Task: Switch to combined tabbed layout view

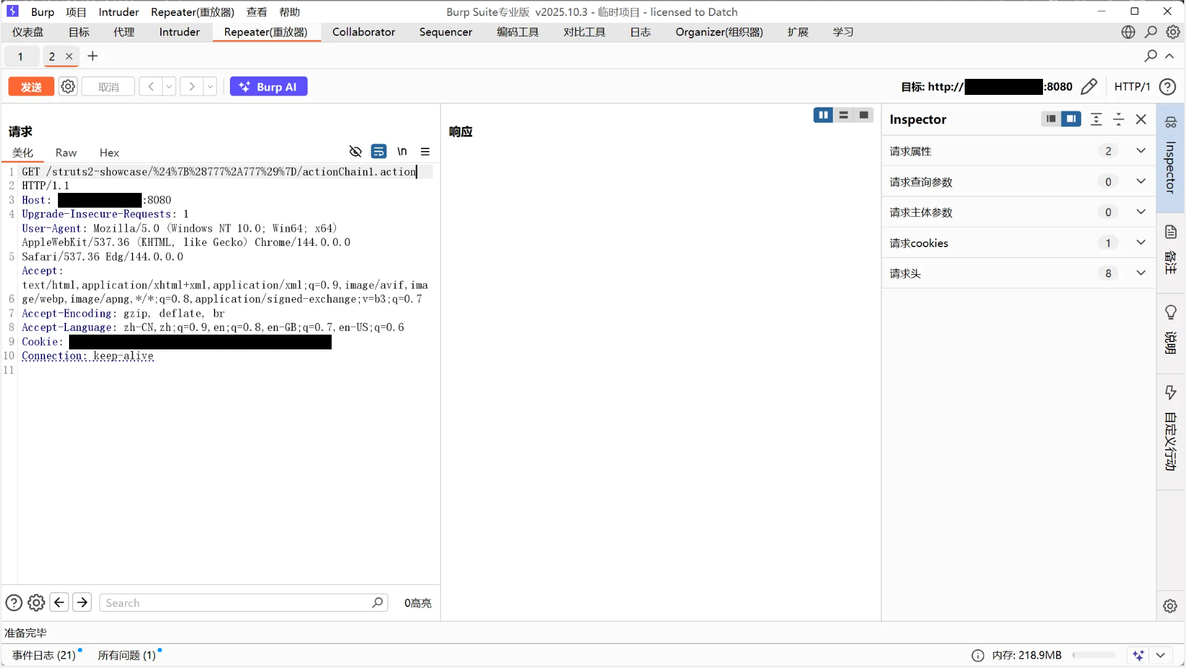Action: (x=864, y=115)
